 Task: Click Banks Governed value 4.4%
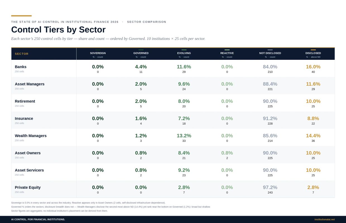[x=141, y=67]
